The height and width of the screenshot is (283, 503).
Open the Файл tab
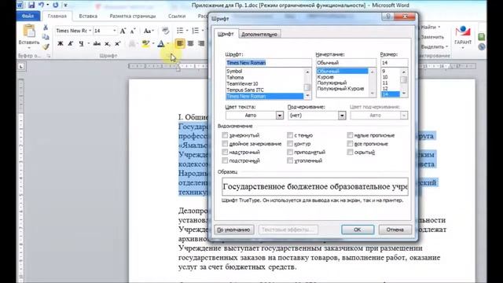(x=28, y=16)
